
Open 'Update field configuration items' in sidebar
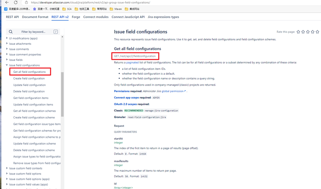[x=33, y=104]
